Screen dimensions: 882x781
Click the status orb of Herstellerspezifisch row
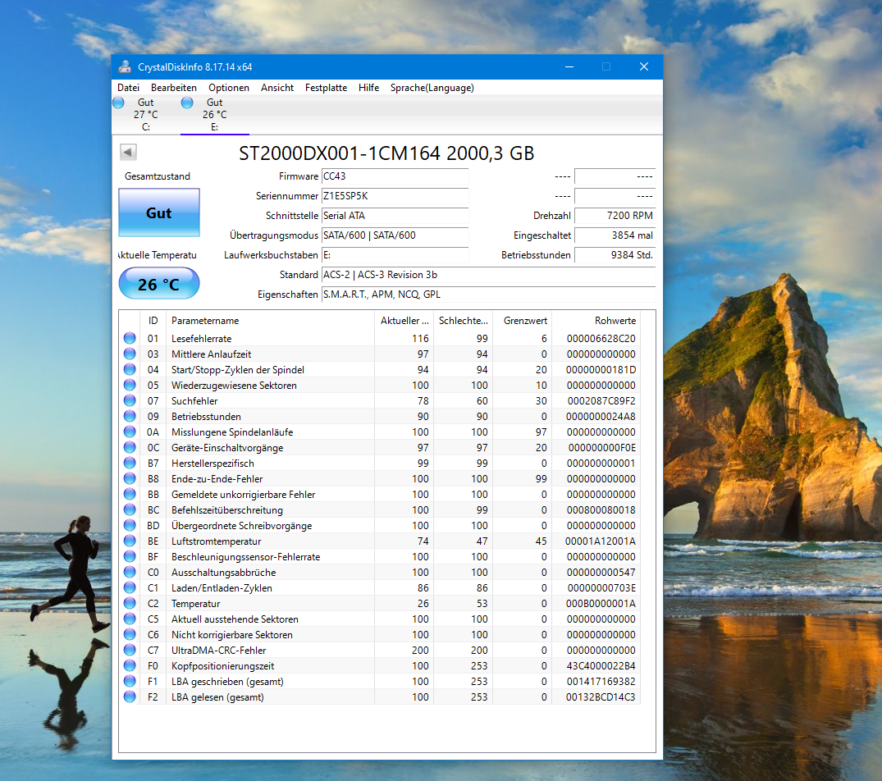pyautogui.click(x=130, y=463)
